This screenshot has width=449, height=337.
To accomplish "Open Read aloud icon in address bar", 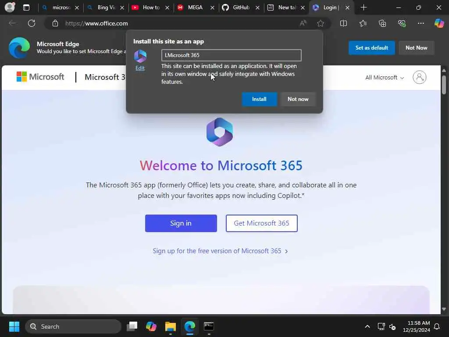I will (303, 23).
